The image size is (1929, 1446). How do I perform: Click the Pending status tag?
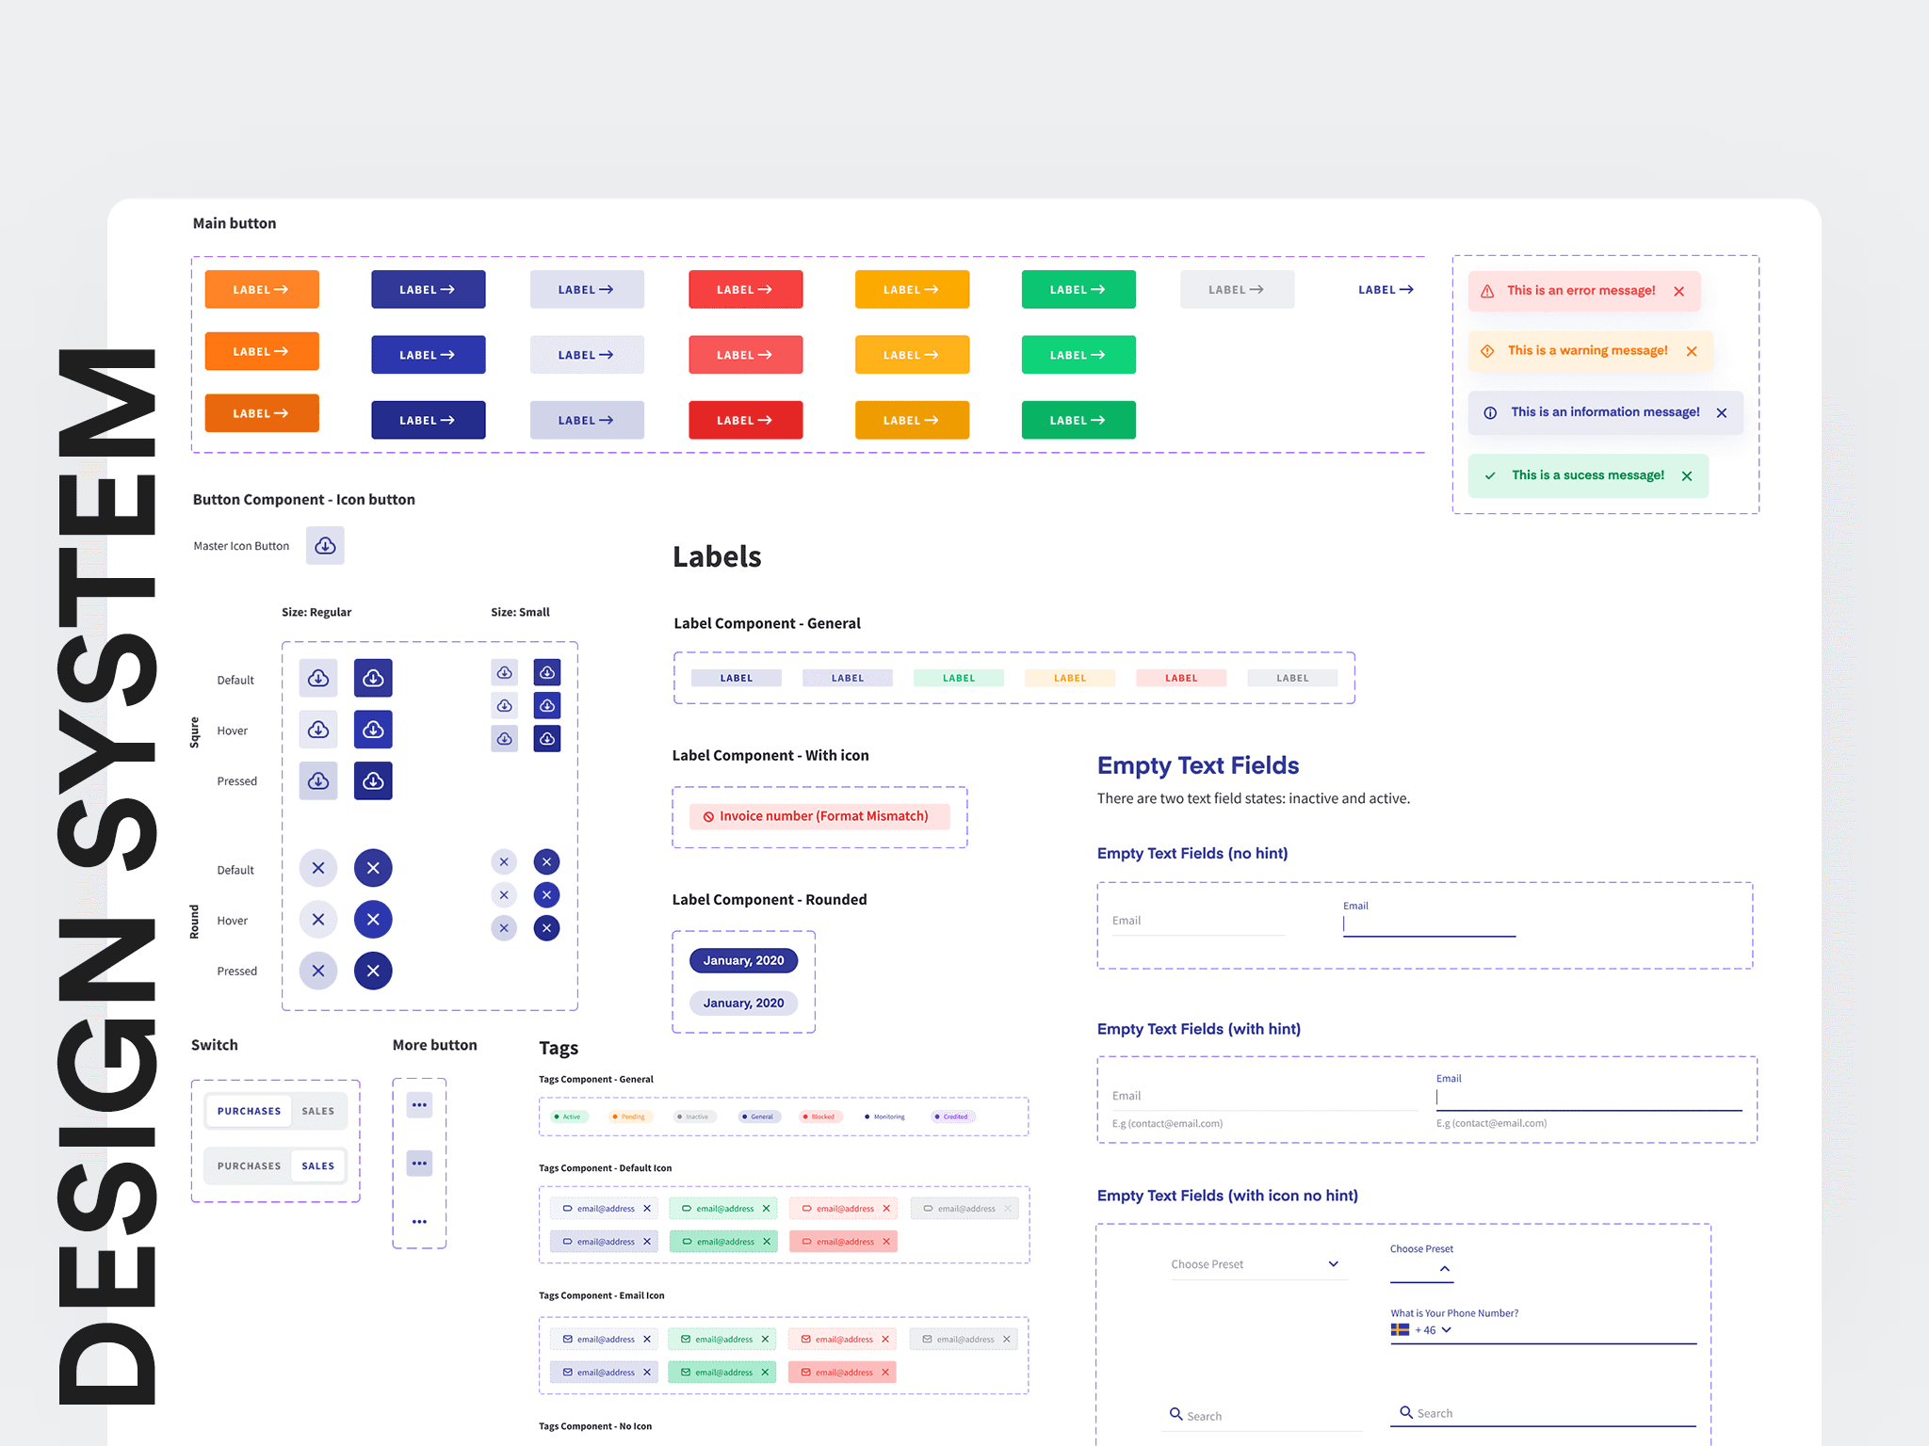coord(629,1117)
